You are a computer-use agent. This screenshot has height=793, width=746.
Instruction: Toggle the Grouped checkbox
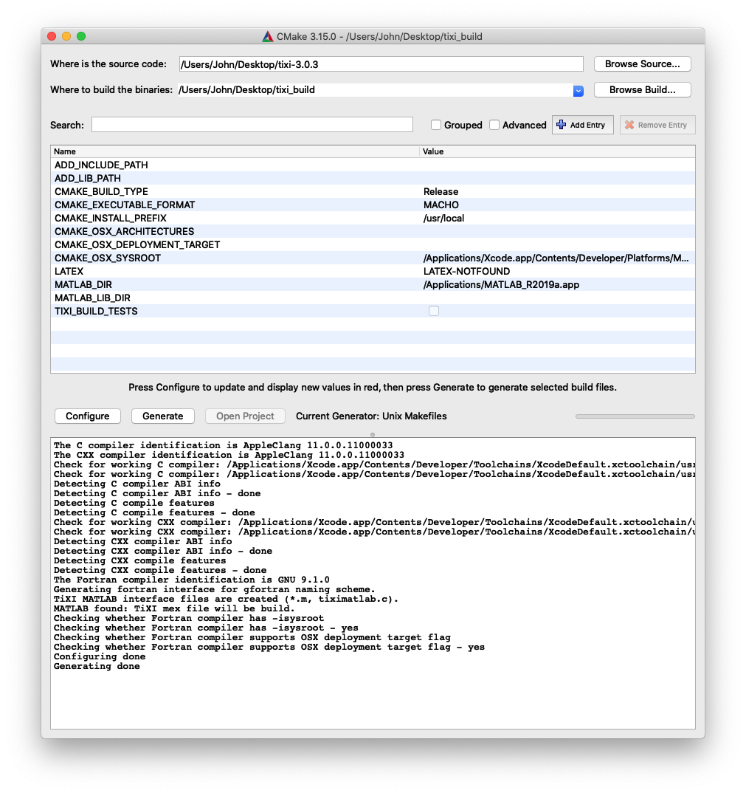(435, 125)
